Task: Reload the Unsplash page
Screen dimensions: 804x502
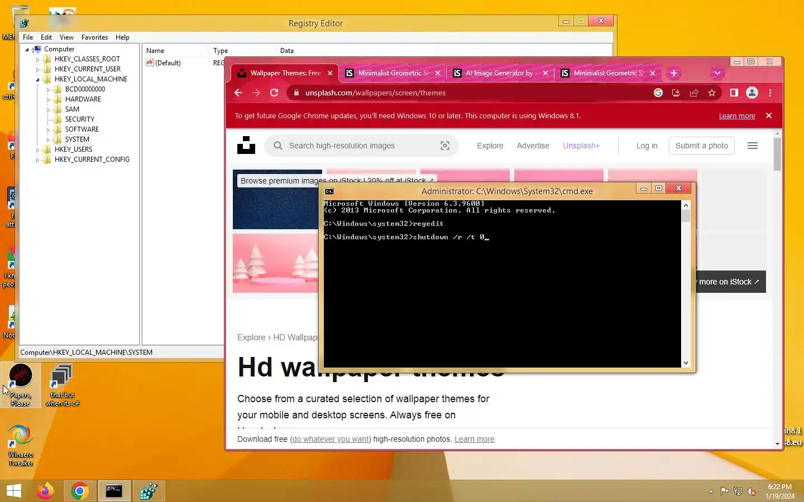Action: [x=274, y=93]
